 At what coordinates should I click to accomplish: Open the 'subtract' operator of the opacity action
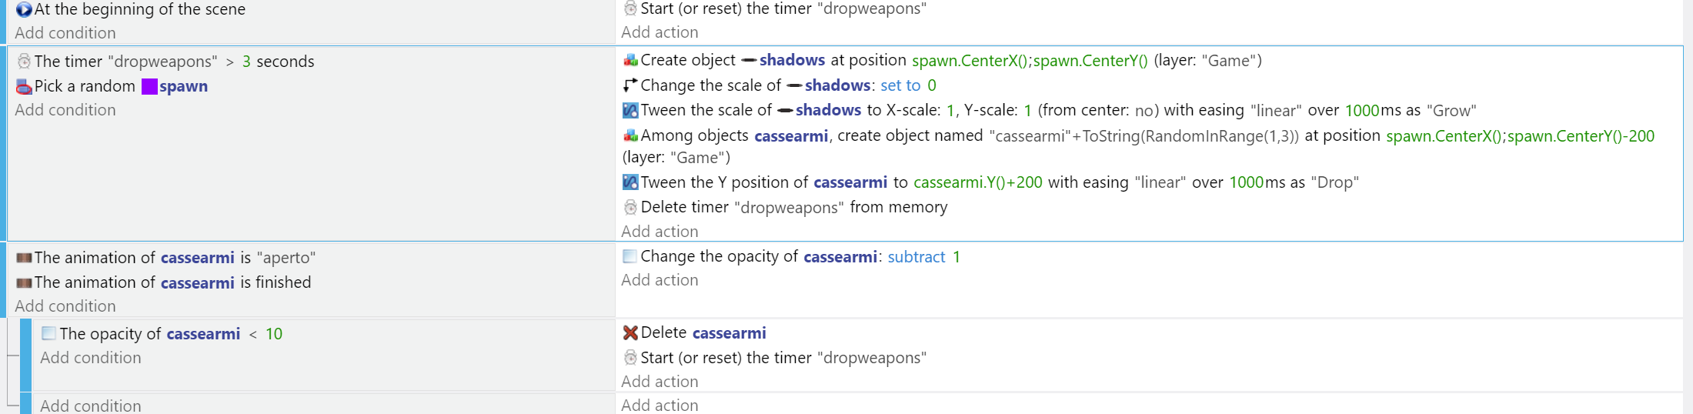click(917, 257)
